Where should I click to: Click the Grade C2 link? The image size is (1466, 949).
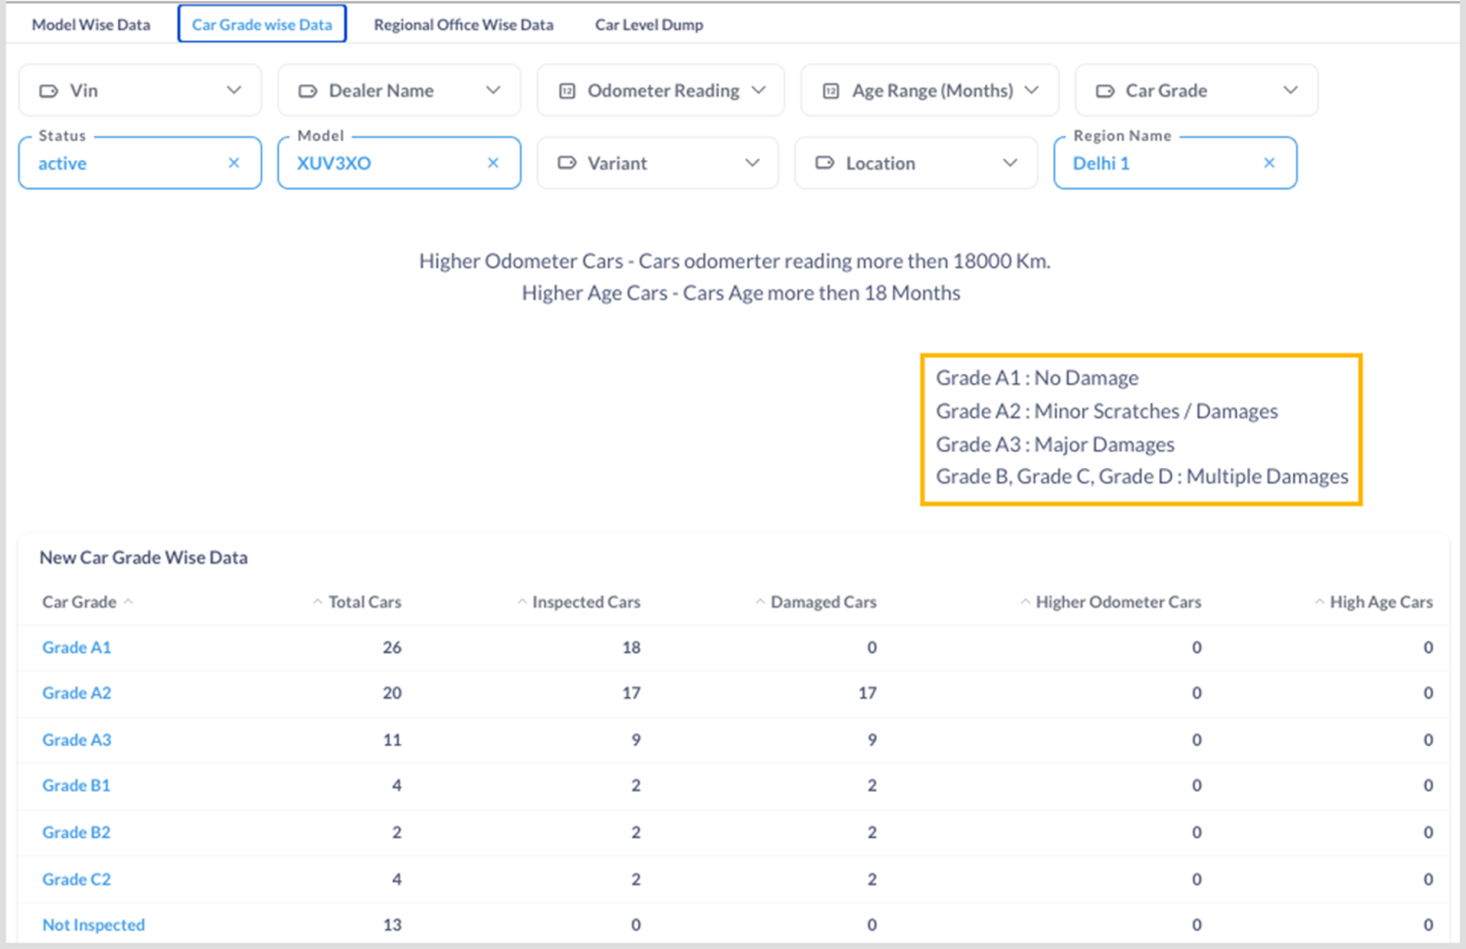76,878
